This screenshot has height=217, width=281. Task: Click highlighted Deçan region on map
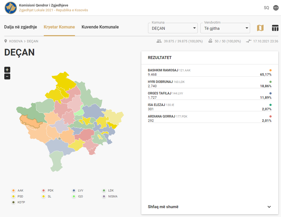pyautogui.click(x=30, y=121)
